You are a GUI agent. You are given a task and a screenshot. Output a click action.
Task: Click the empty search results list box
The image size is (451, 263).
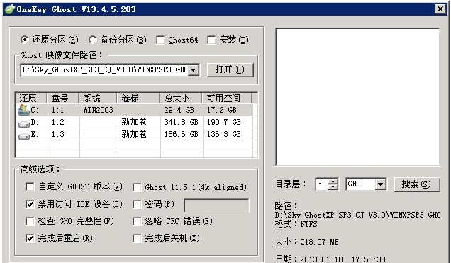(357, 97)
